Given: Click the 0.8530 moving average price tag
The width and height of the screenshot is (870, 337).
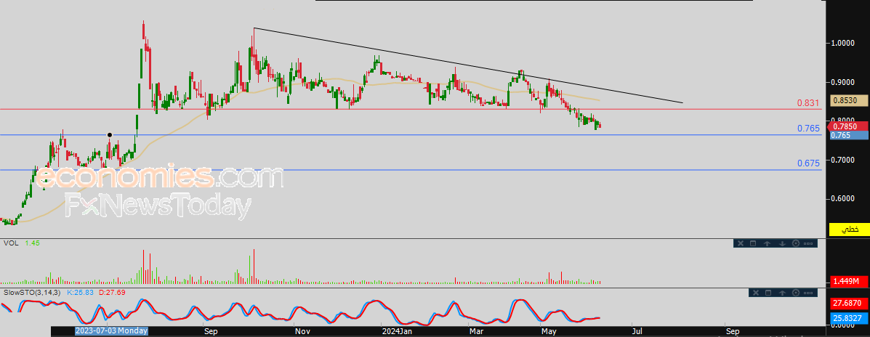Looking at the screenshot, I should click(x=849, y=101).
